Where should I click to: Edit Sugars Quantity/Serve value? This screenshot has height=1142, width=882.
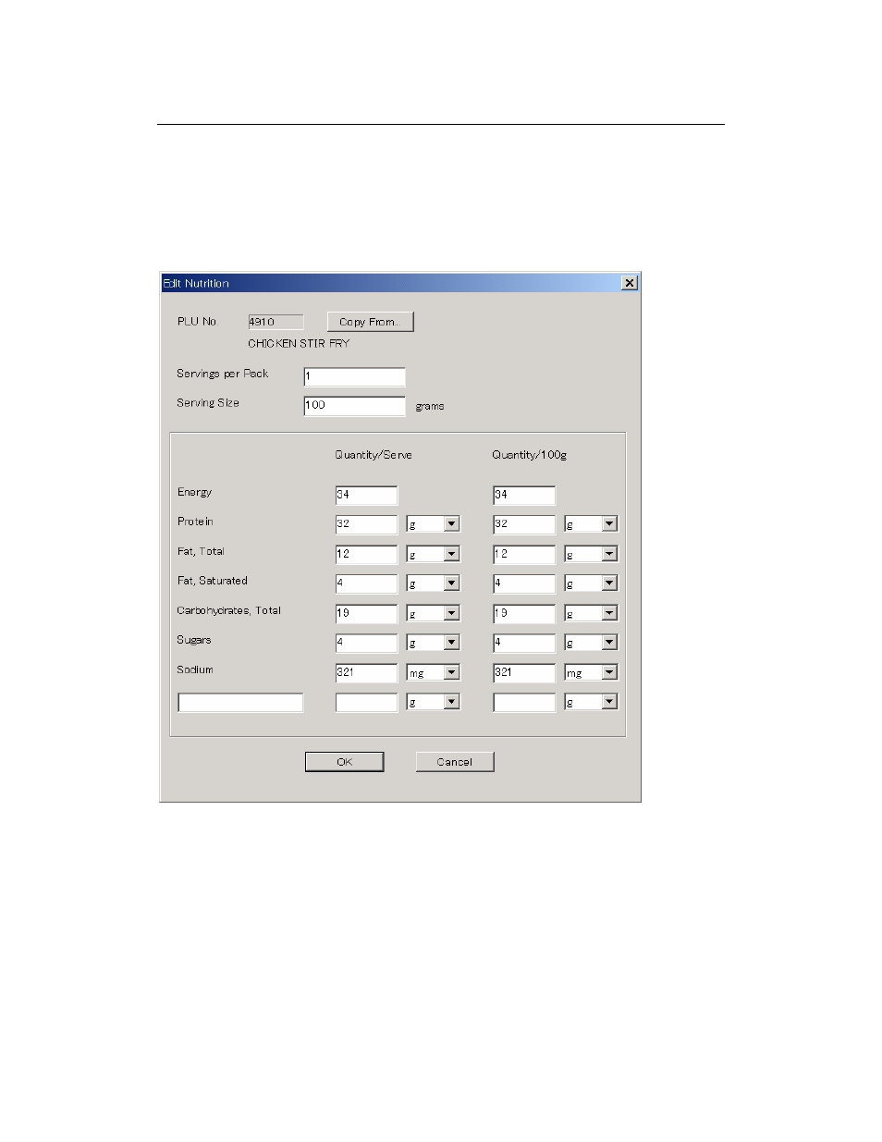366,643
